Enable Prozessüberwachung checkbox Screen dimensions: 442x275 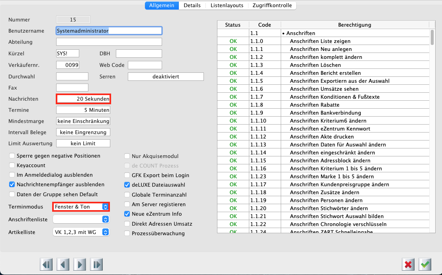coord(127,234)
